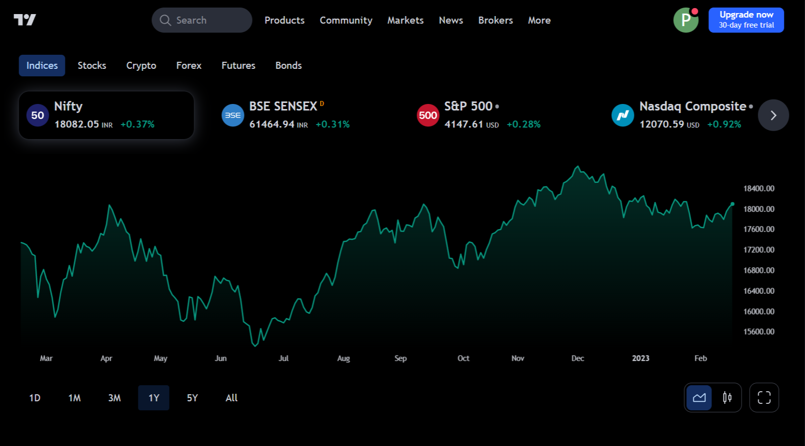Open the Products menu
805x446 pixels.
click(285, 20)
